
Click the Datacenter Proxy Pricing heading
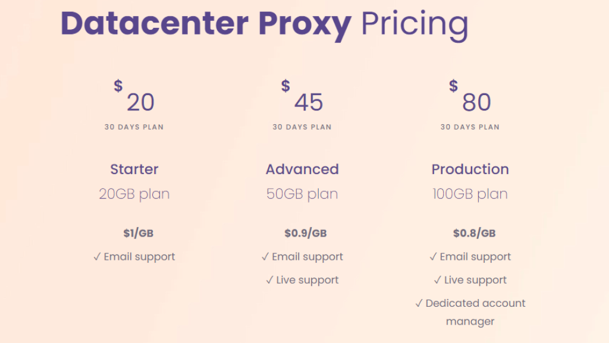click(264, 24)
